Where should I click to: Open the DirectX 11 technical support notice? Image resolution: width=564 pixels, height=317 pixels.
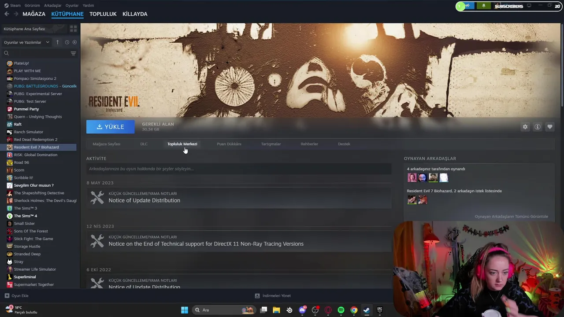[x=239, y=241]
